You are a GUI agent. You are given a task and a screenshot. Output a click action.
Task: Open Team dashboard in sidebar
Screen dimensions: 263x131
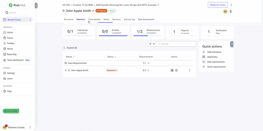[x=15, y=60]
